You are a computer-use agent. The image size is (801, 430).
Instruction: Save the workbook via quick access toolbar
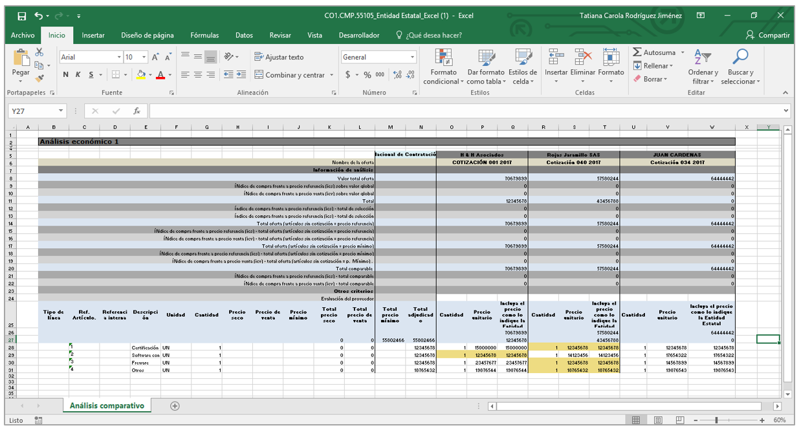point(22,16)
